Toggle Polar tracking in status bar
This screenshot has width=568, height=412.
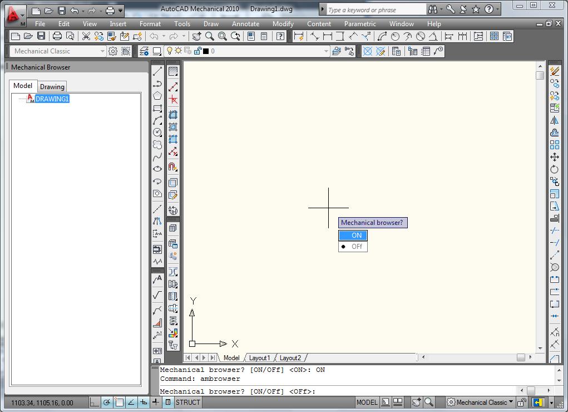point(106,402)
